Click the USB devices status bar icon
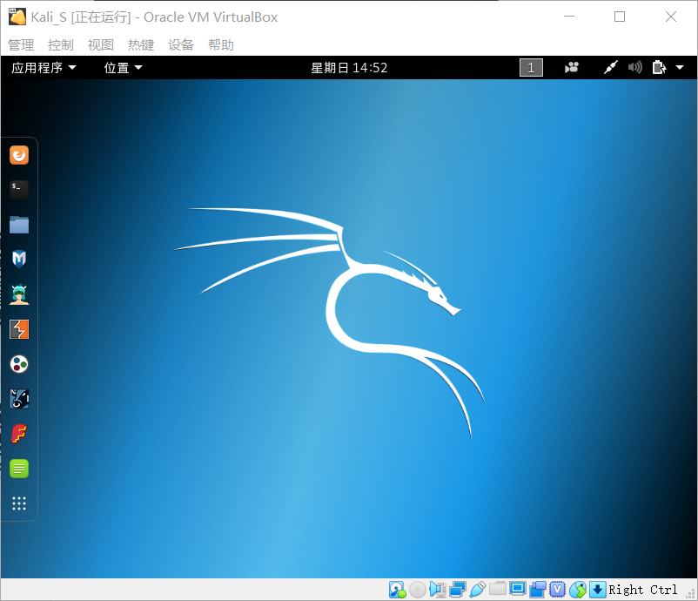 480,590
